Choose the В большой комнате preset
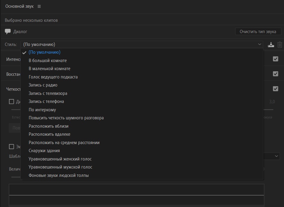This screenshot has height=207, width=284. 48,61
